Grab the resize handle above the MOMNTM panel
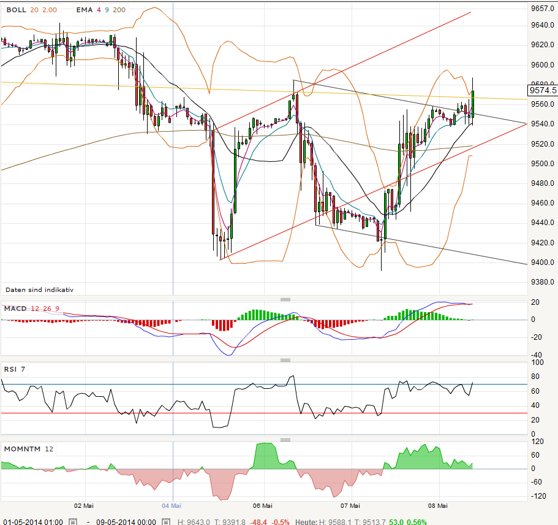The height and width of the screenshot is (525, 558). [x=285, y=440]
